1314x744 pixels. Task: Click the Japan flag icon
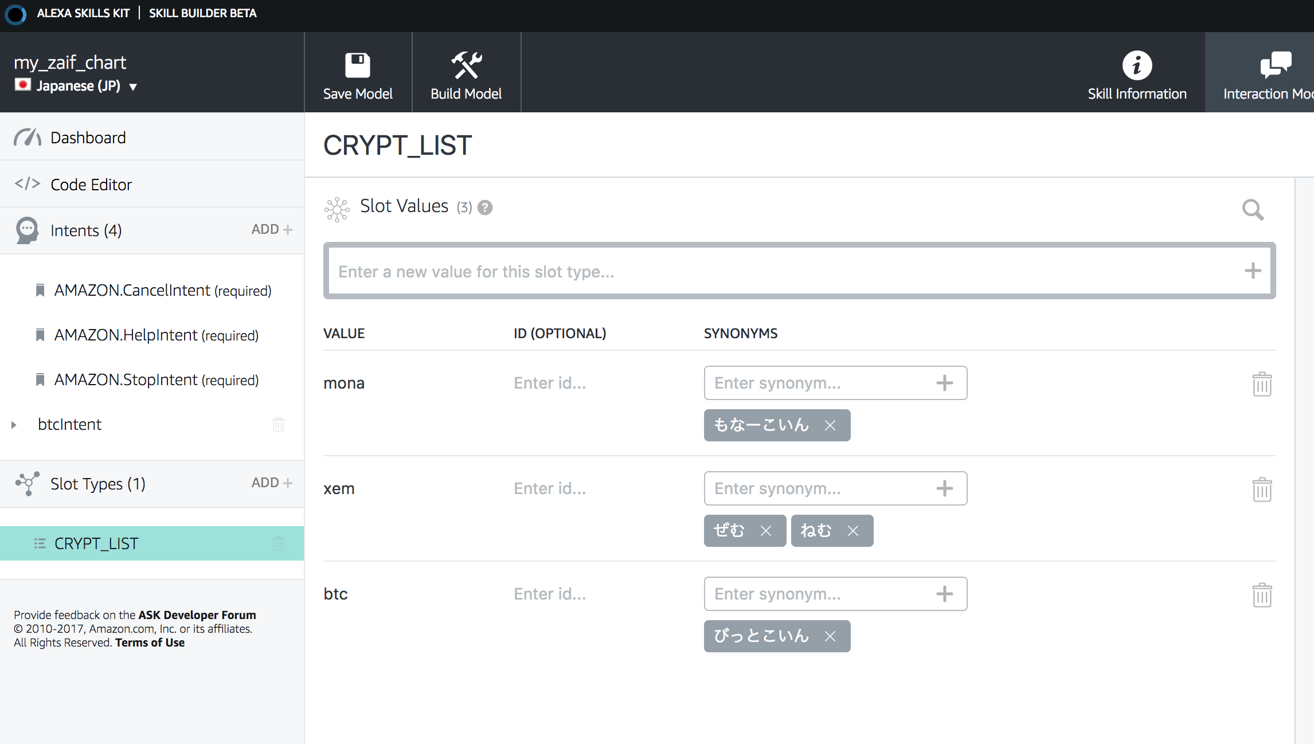(x=23, y=85)
